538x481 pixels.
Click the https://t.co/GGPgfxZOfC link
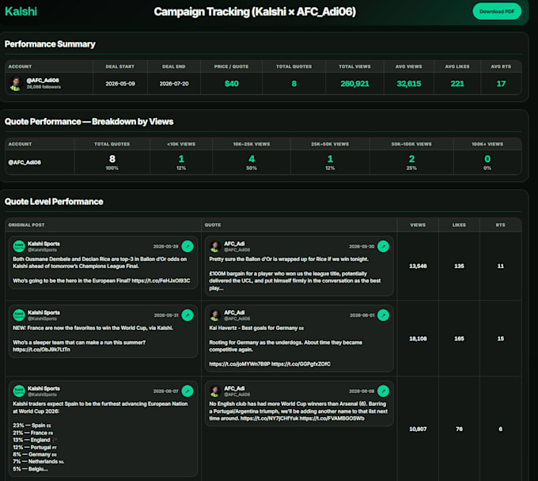click(x=301, y=364)
